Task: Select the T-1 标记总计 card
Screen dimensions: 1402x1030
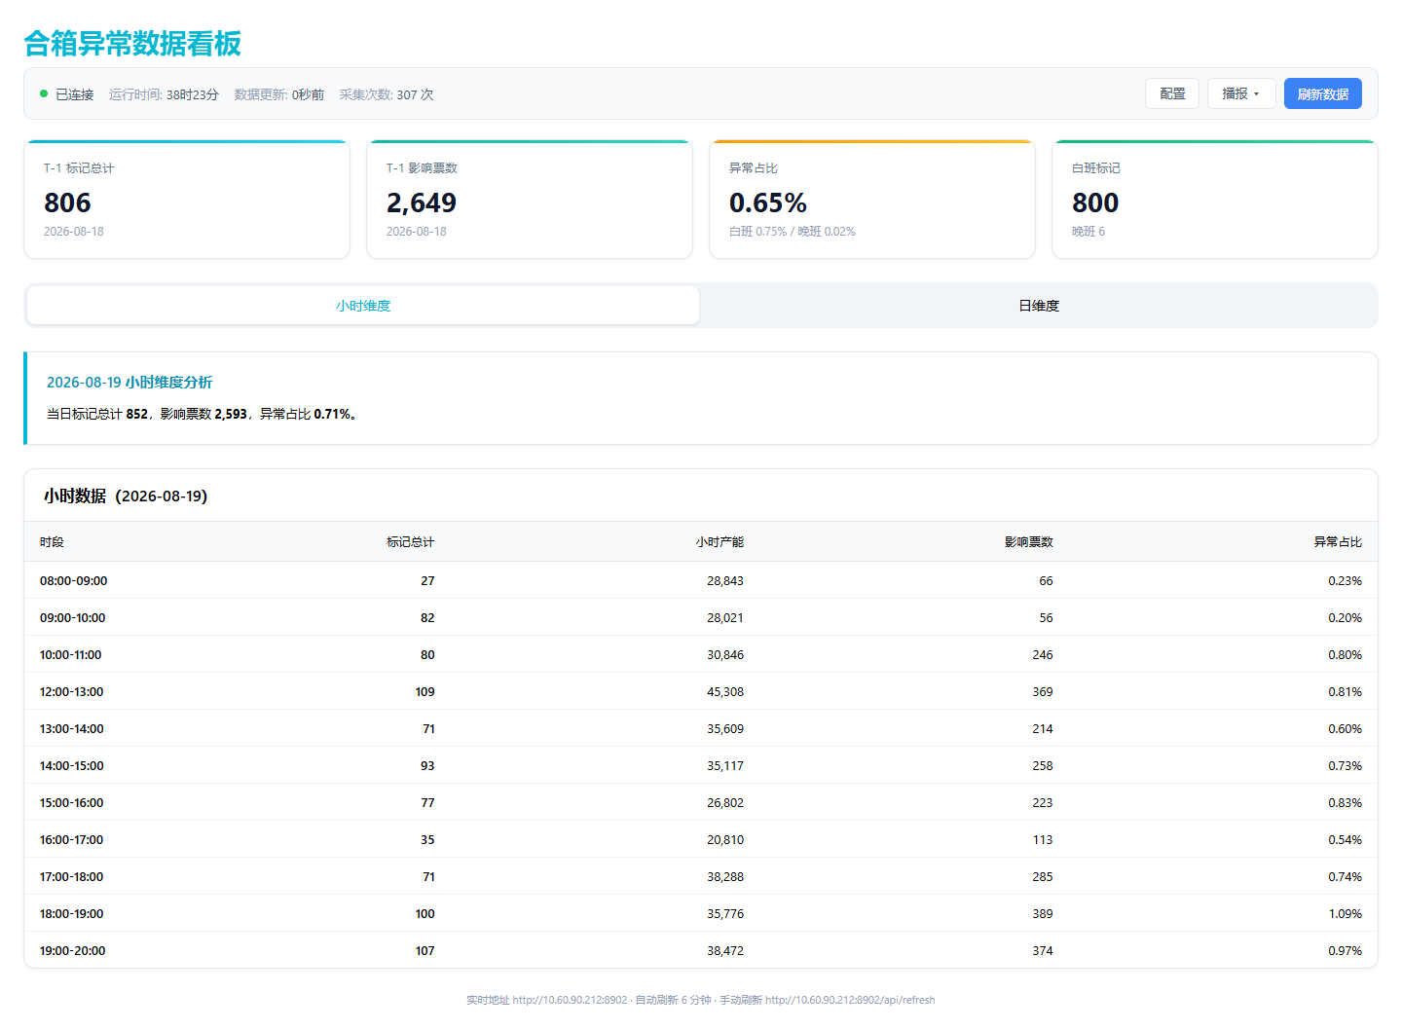Action: point(187,200)
